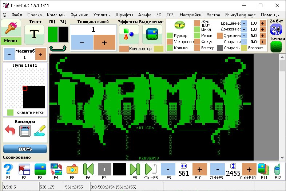Image resolution: width=286 pixels, height=191 pixels.
Task: Open the Файл menu
Action: click(x=17, y=15)
